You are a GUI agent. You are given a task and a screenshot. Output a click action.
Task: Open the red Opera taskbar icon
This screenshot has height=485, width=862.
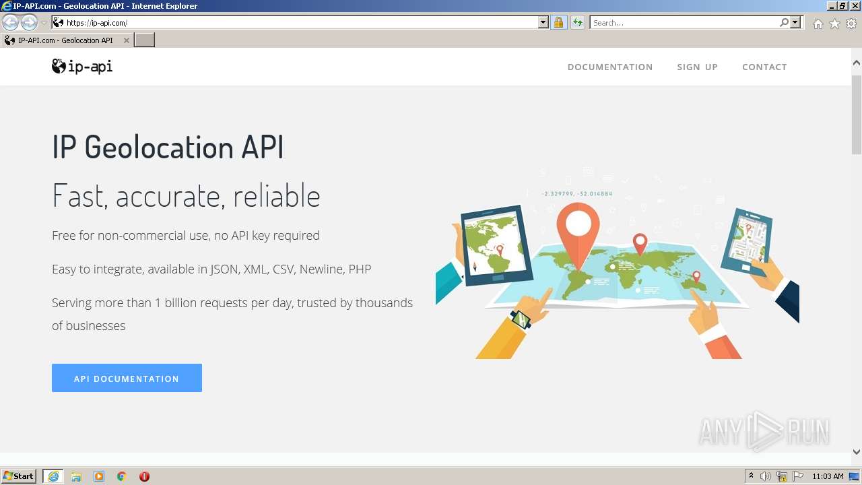tap(144, 476)
